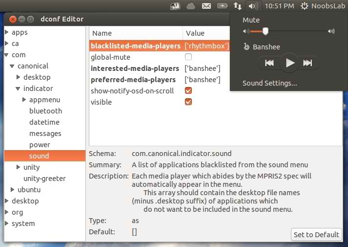Collapse the com tree node

pyautogui.click(x=7, y=55)
